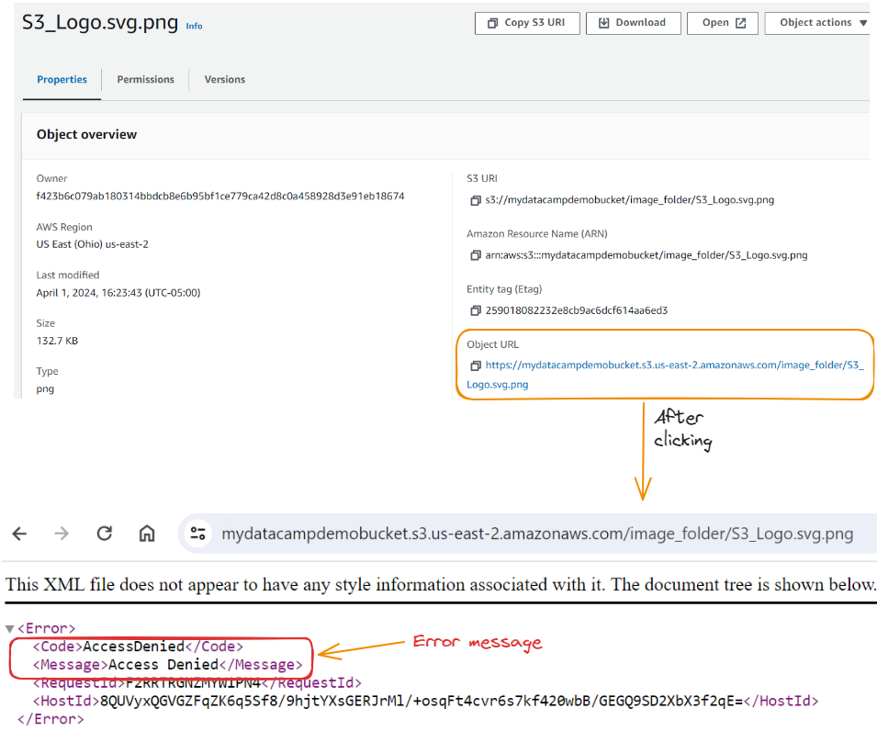The image size is (877, 731).
Task: Click the closing </Error> tag
Action: tap(51, 719)
